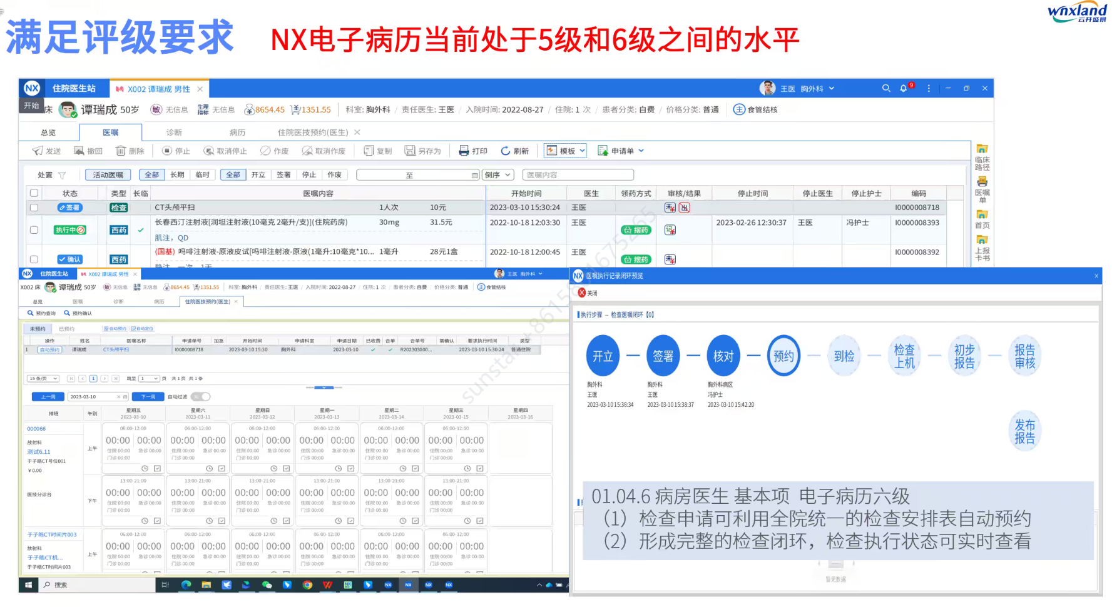Image resolution: width=1112 pixels, height=607 pixels.
Task: Select 活动医嘱 filter toggle
Action: pos(108,175)
